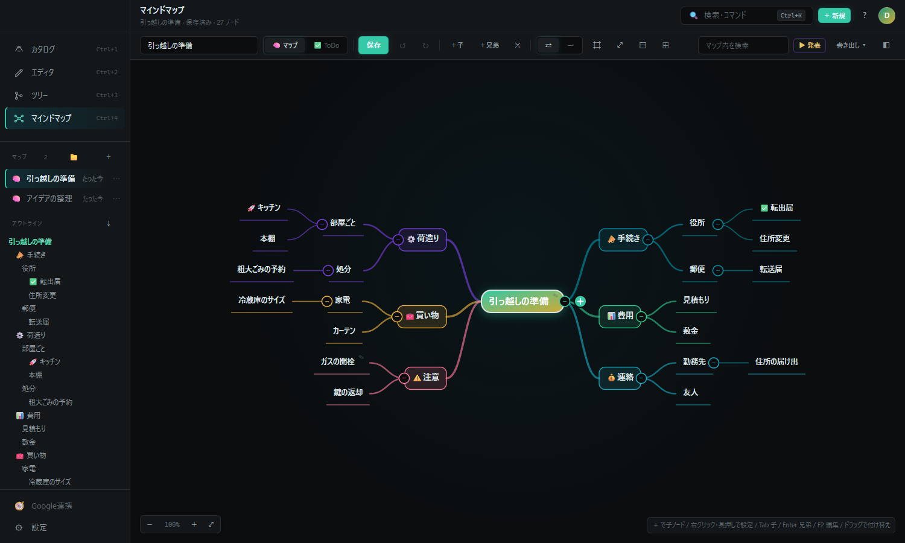905x543 pixels.
Task: Open more options for アイデアの整理 map
Action: (x=116, y=198)
